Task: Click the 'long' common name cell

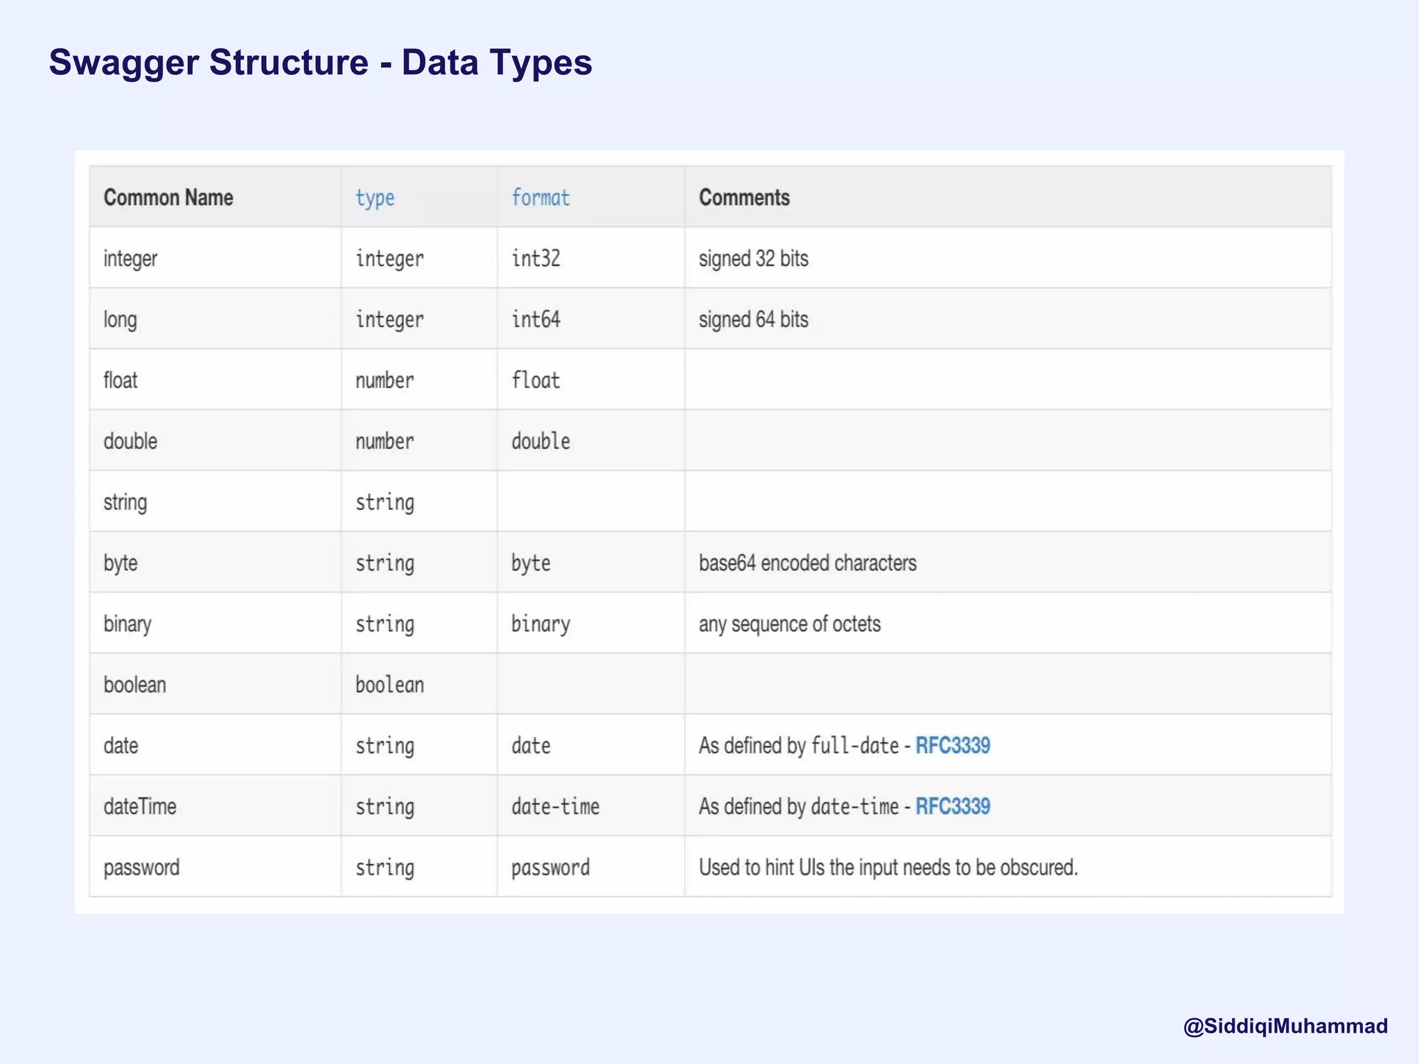Action: [121, 320]
